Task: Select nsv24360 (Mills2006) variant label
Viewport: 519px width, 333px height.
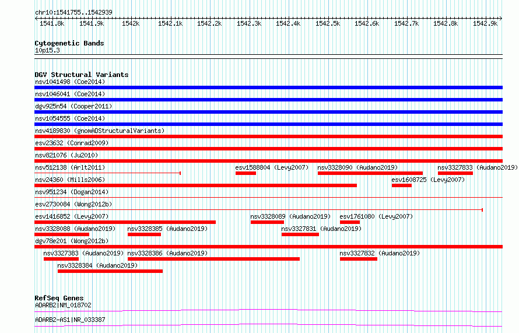Action: (70, 180)
